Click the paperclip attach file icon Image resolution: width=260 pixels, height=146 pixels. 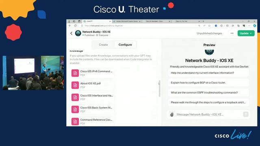[x=172, y=114]
